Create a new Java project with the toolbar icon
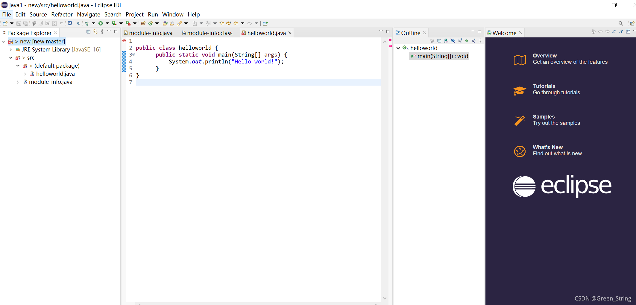636x305 pixels. click(143, 23)
